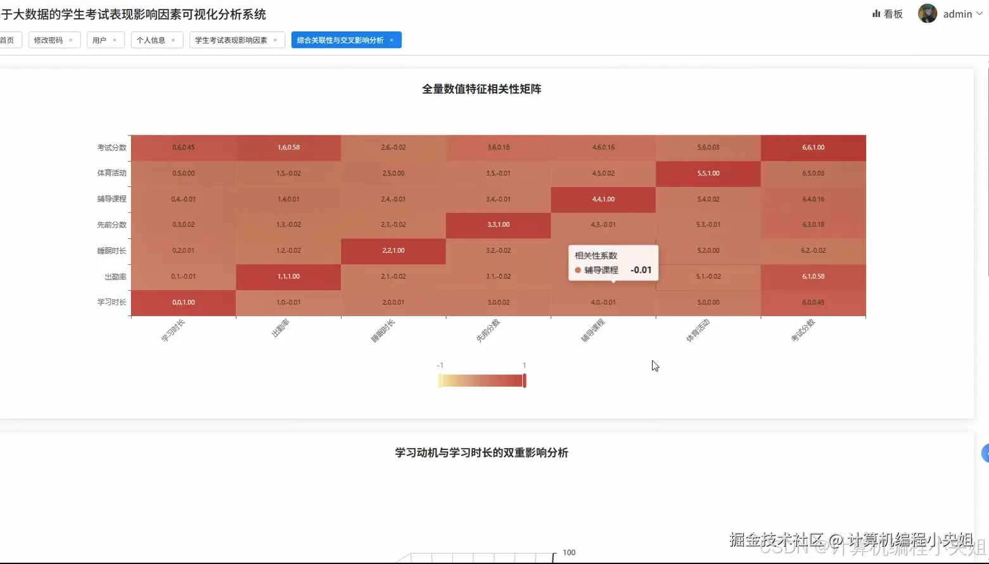The height and width of the screenshot is (564, 989).
Task: Click the heatmap cell 3,0,0.02
Action: [x=499, y=302]
